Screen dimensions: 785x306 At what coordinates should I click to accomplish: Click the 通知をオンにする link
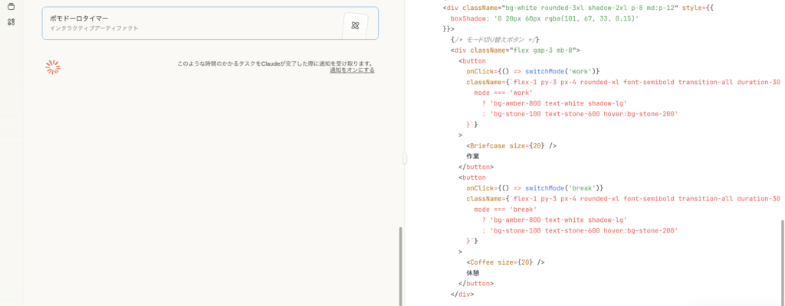(352, 70)
